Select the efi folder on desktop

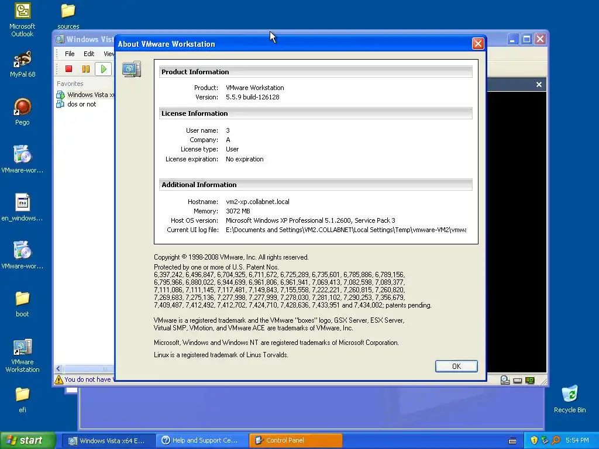tap(22, 400)
